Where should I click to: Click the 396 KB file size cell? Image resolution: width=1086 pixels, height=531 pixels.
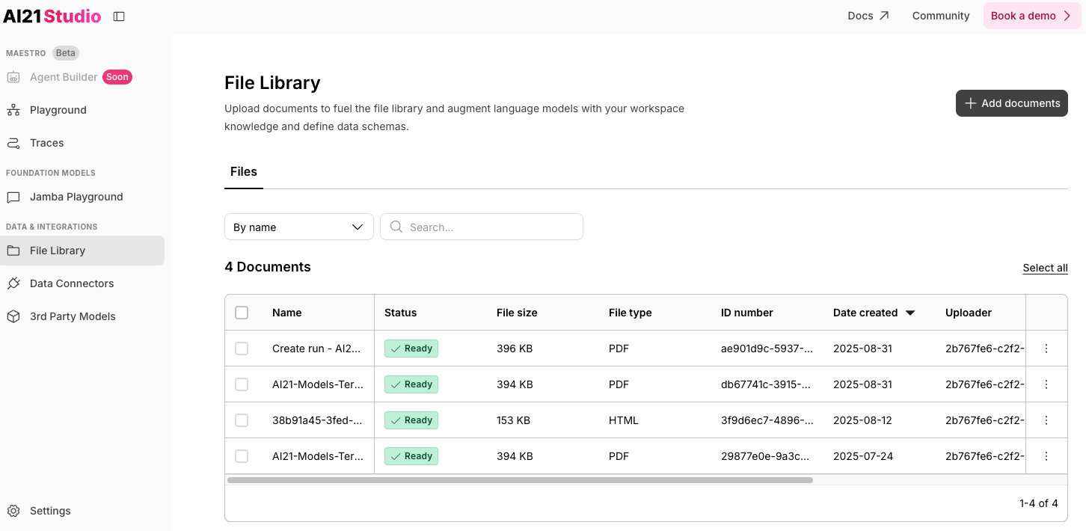[x=515, y=349]
